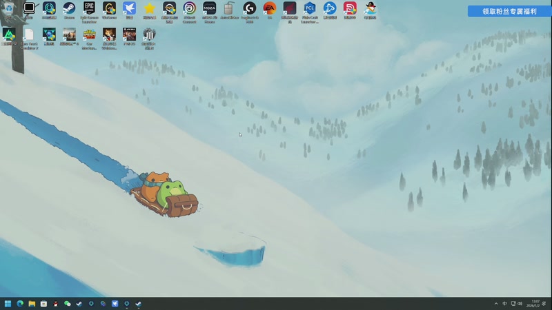Viewport: 552px width, 310px height.
Task: Open the blue bird app shortcut on desktop
Action: 129,10
